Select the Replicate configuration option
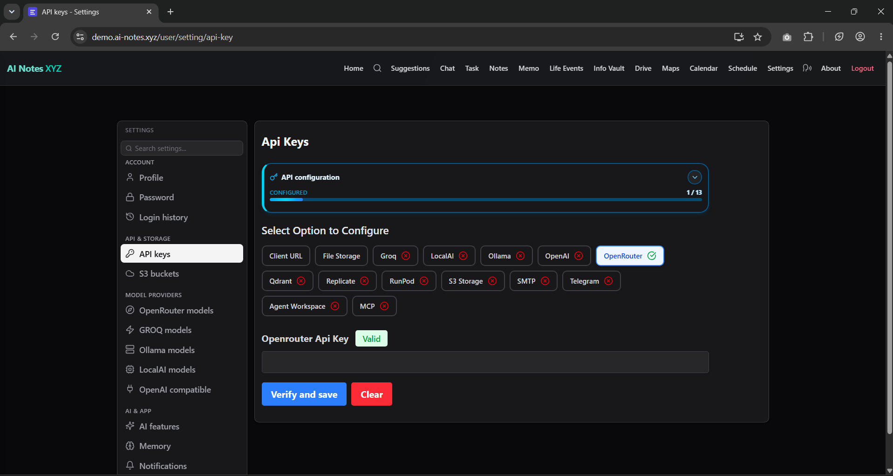 pyautogui.click(x=348, y=281)
